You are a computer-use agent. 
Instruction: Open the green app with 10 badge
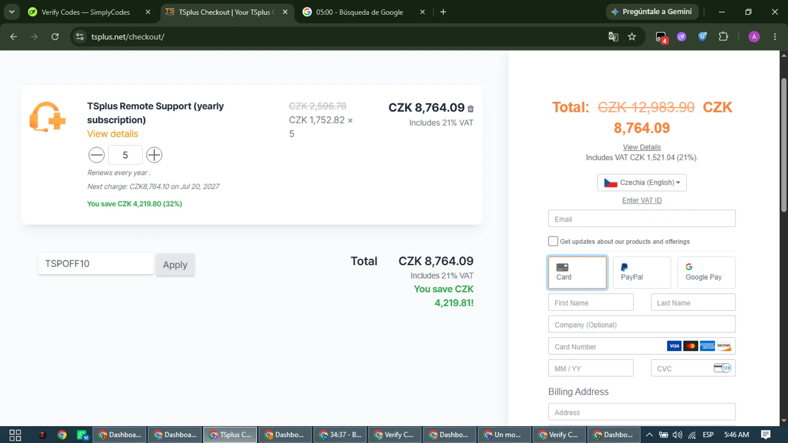pyautogui.click(x=82, y=435)
